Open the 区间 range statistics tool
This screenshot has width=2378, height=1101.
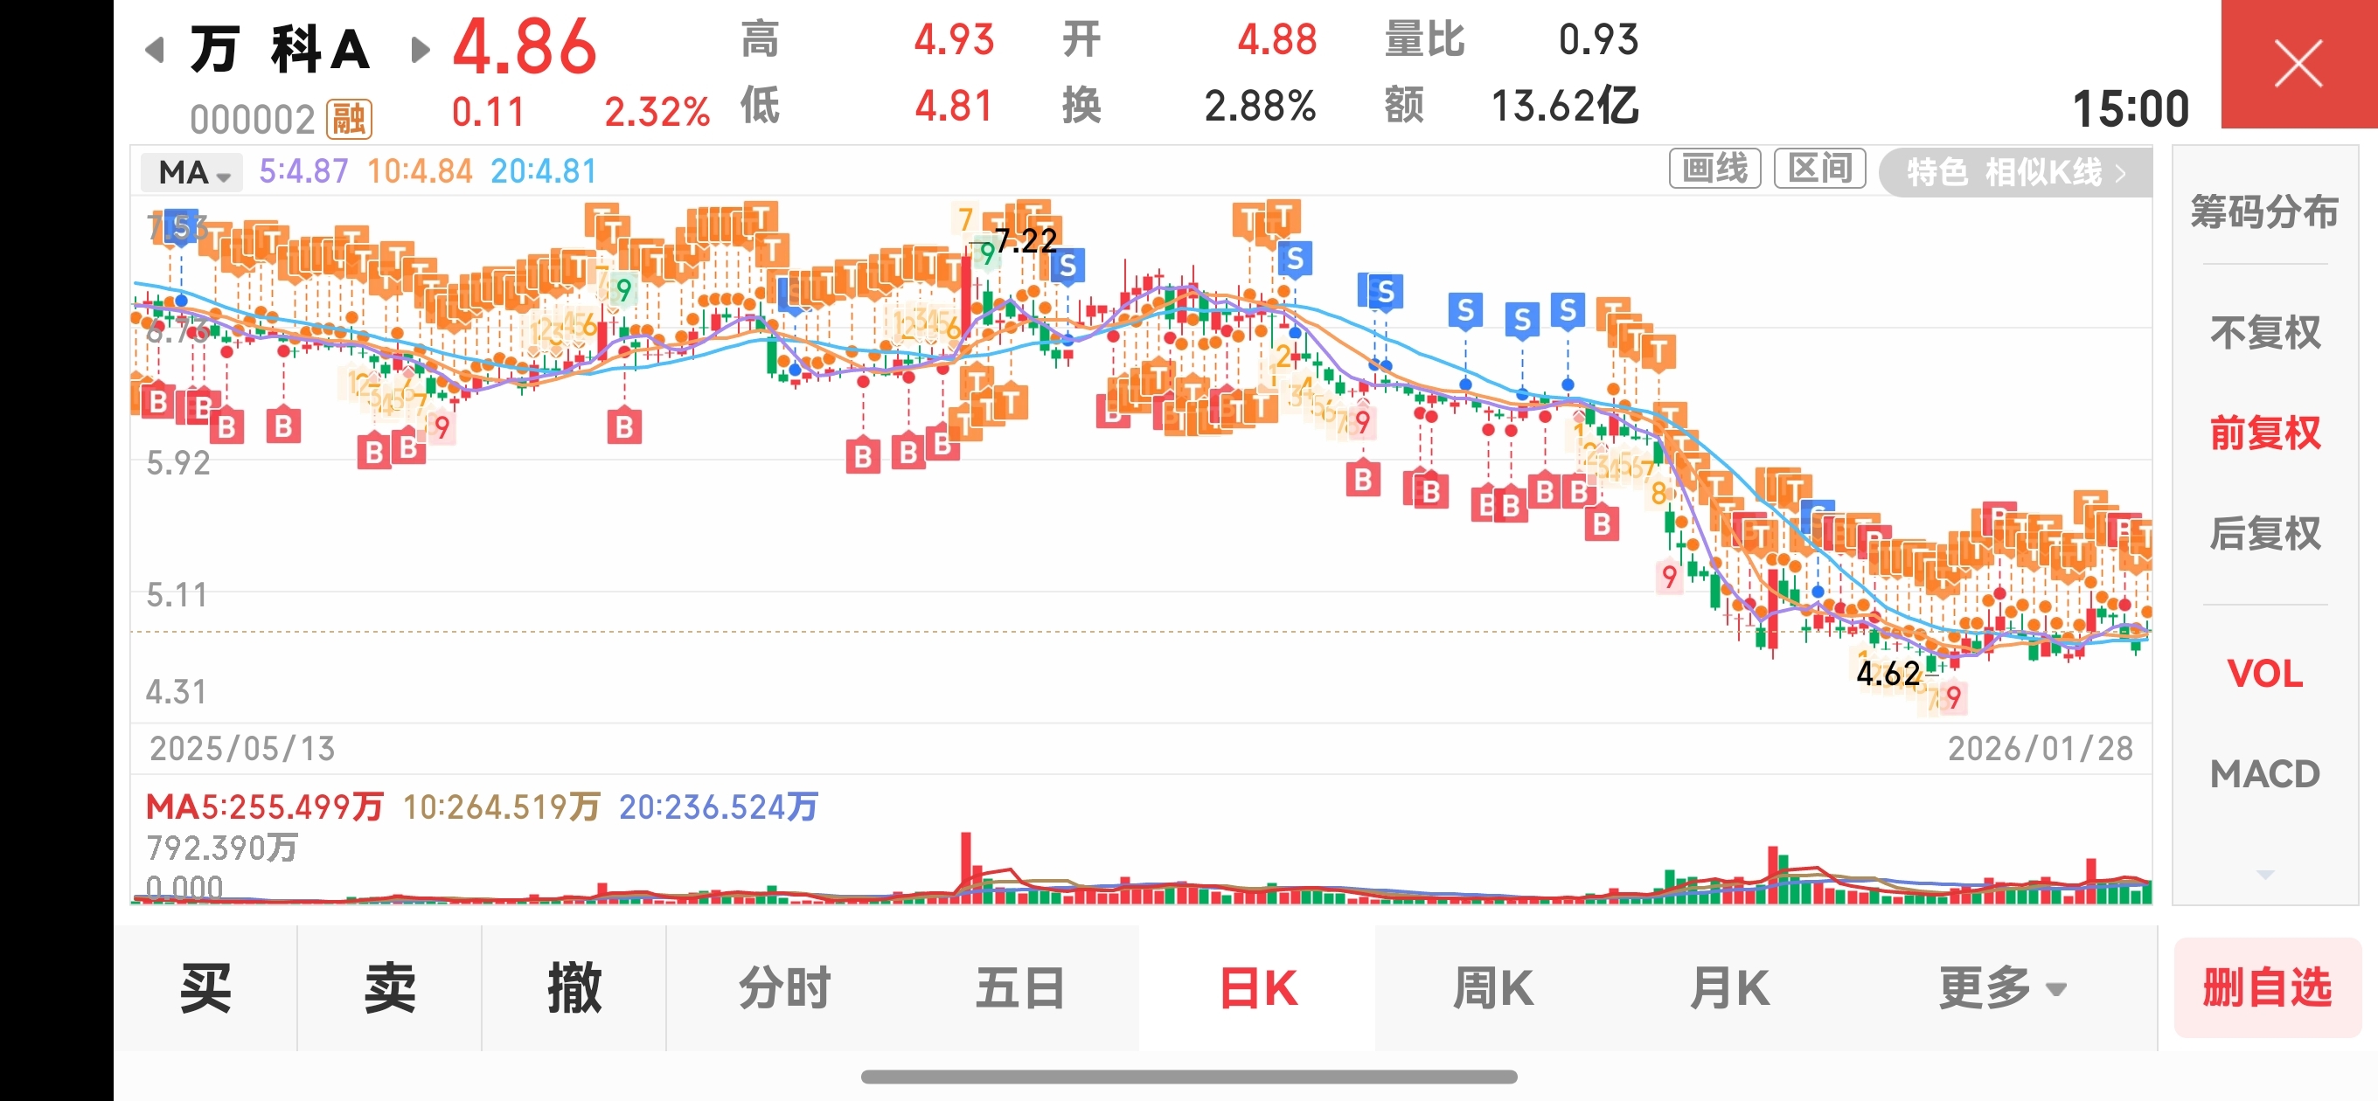tap(1819, 169)
